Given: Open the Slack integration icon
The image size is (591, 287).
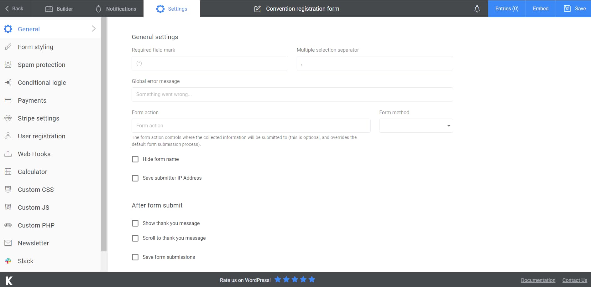Looking at the screenshot, I should click(x=8, y=261).
